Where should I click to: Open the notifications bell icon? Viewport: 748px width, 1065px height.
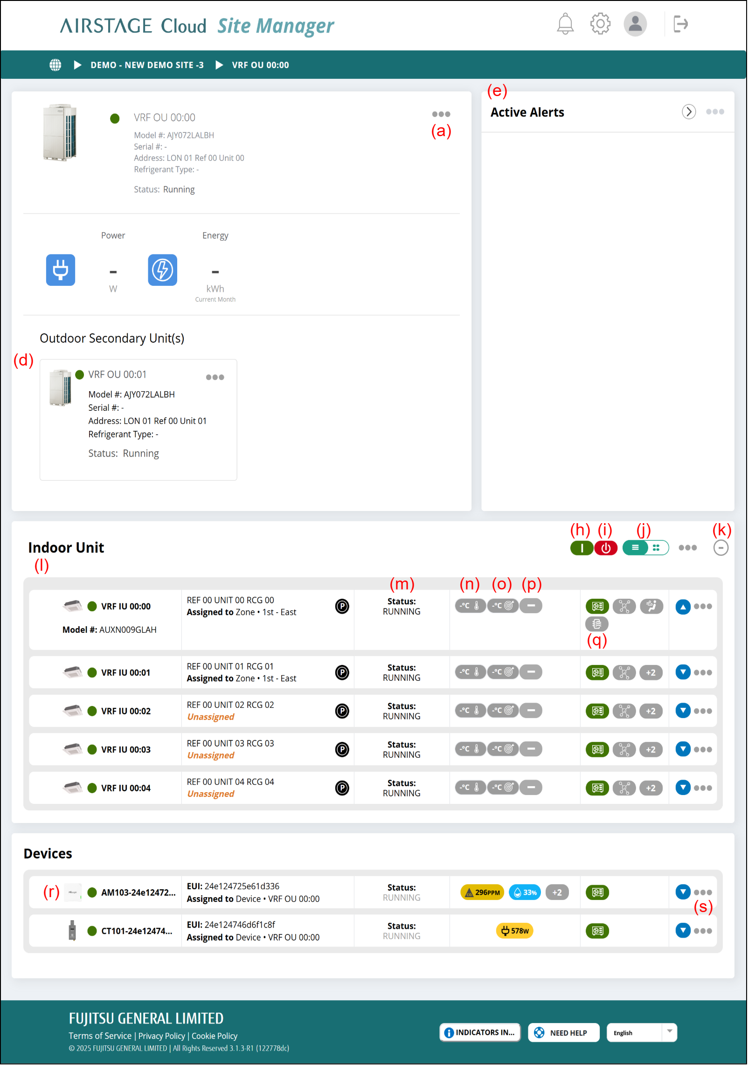click(565, 24)
